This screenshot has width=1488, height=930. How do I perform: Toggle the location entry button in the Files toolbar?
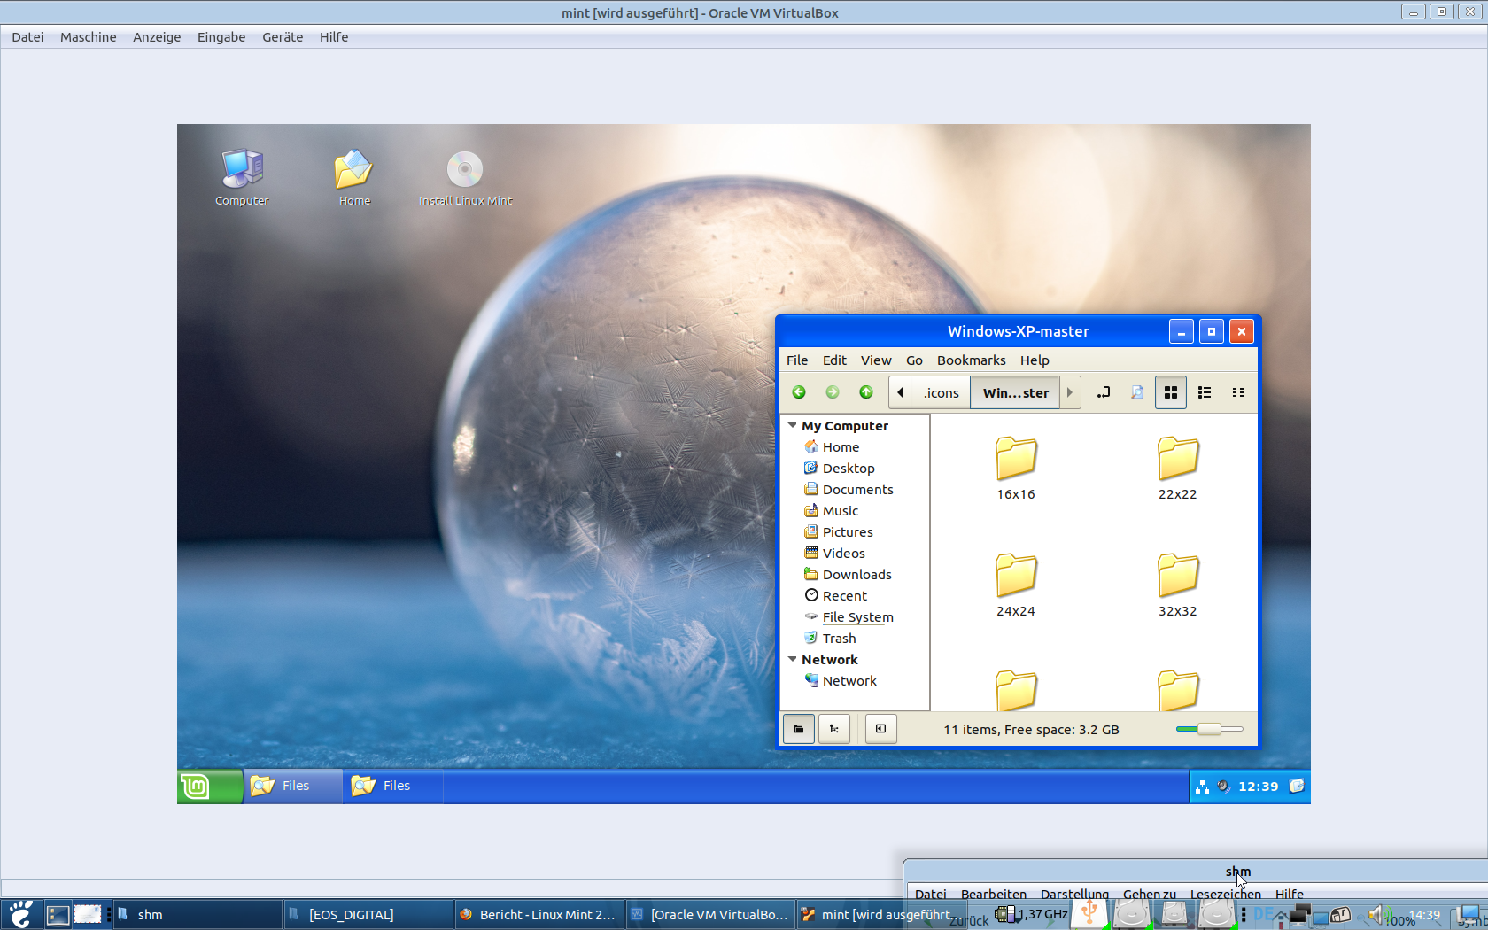(1104, 392)
